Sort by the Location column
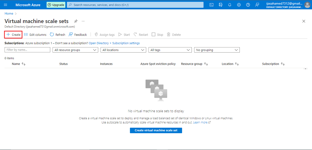The image size is (312, 150). click(230, 64)
